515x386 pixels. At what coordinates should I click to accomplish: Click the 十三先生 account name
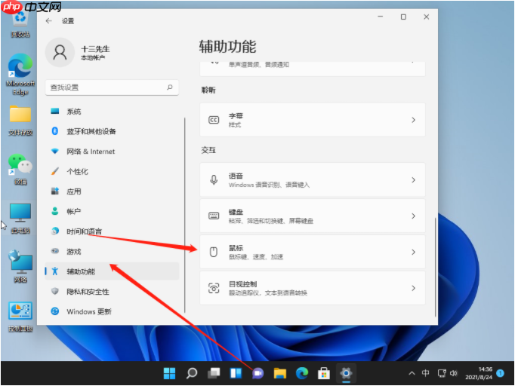tap(95, 49)
